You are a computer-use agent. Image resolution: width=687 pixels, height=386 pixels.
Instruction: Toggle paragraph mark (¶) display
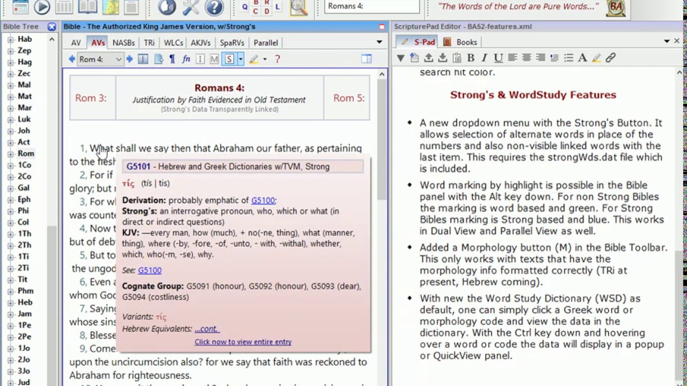coord(172,59)
